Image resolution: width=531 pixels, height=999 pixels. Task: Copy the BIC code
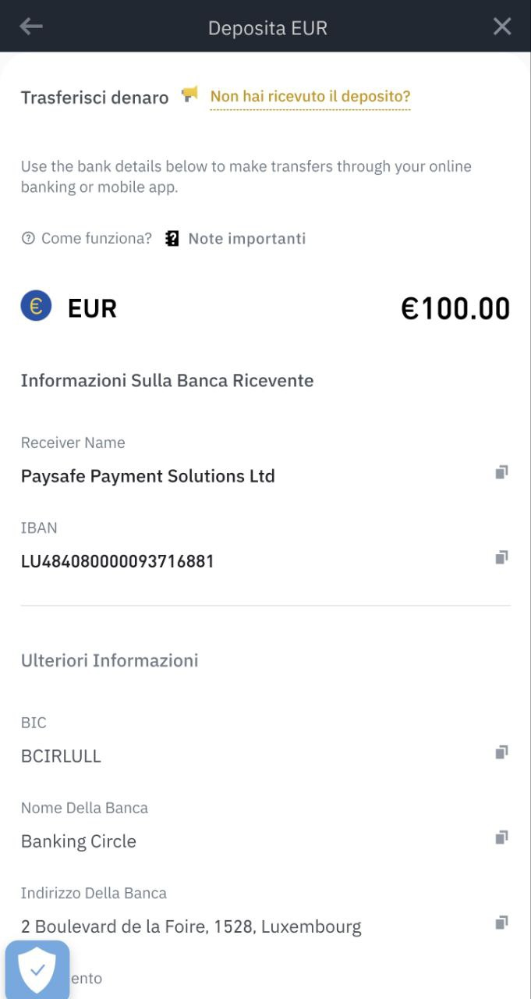click(502, 752)
